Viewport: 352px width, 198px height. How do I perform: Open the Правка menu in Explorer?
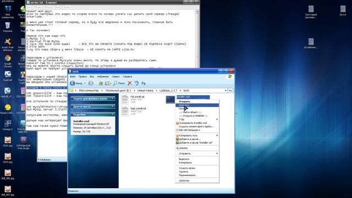[82, 76]
